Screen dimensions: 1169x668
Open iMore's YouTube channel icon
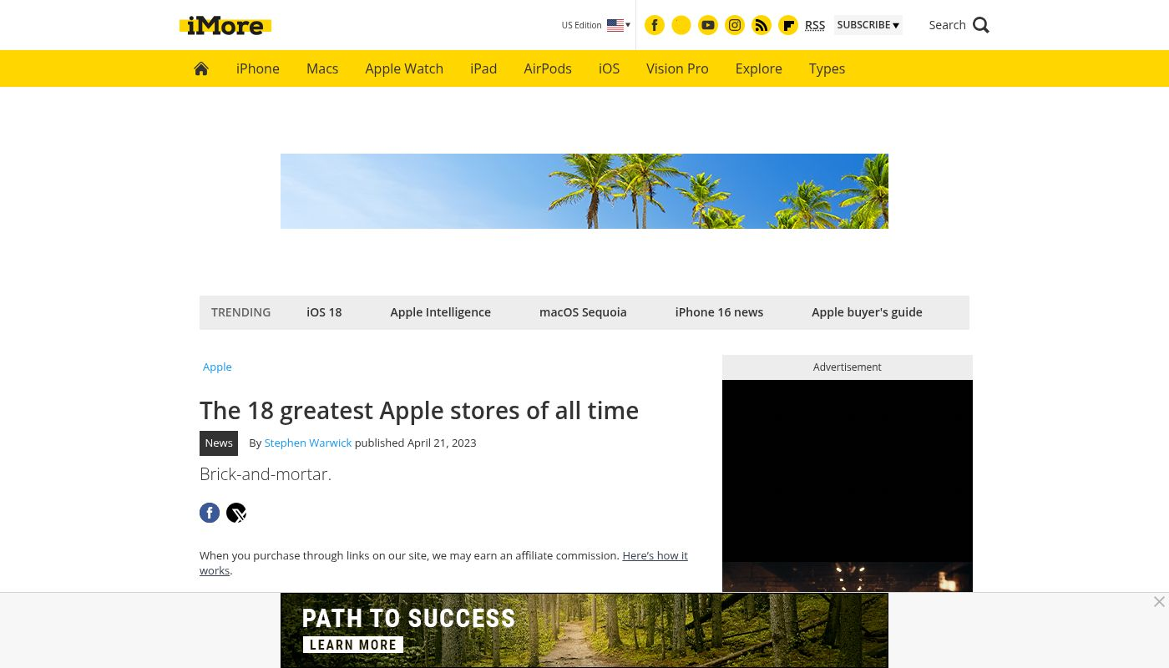tap(708, 25)
